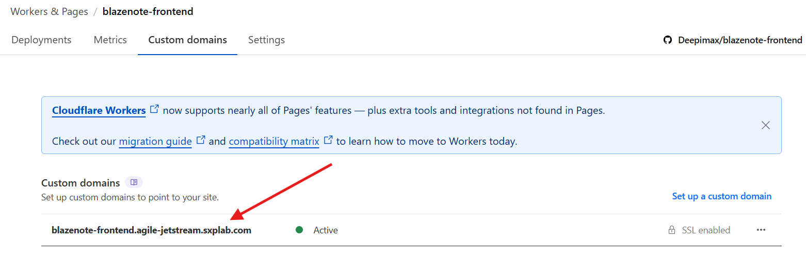This screenshot has height=256, width=806.
Task: Click external-link icon next to Cloudflare Workers
Action: click(x=154, y=110)
